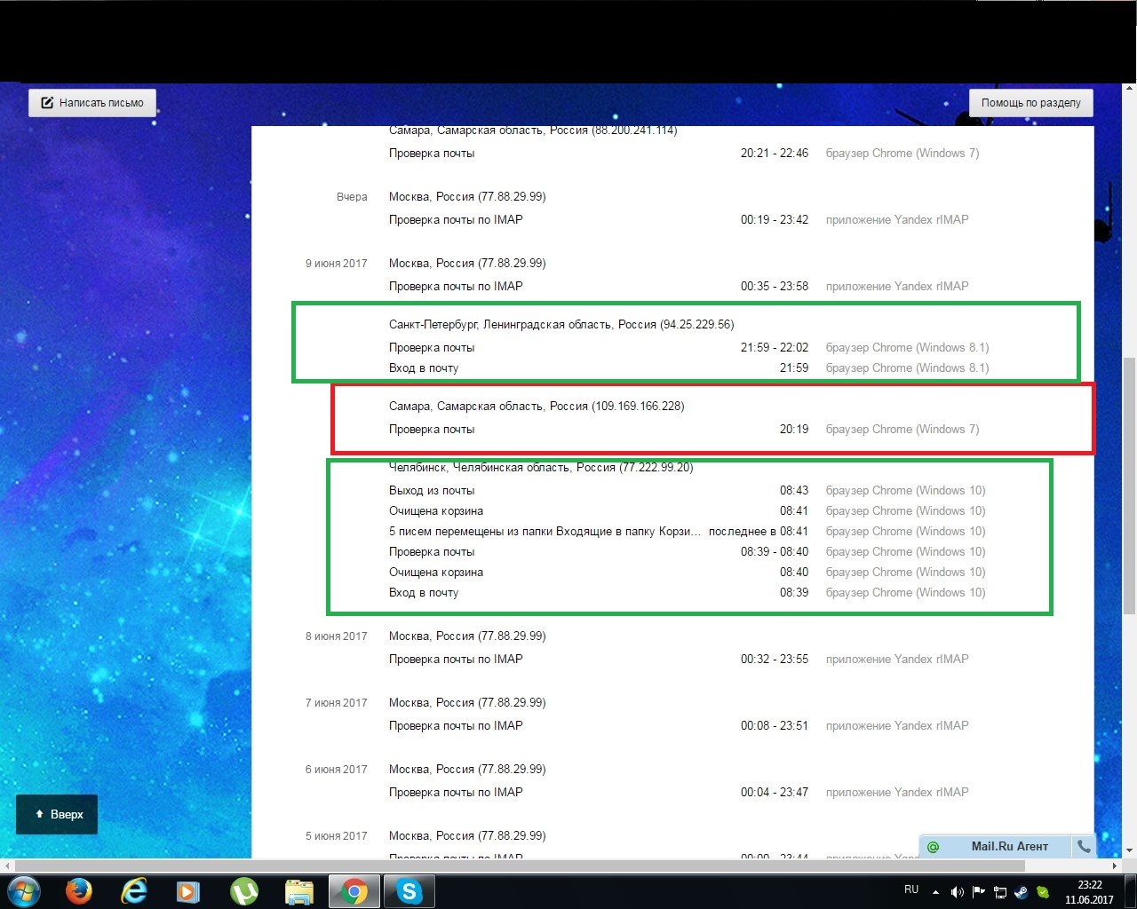Click the Mail.Ru Agent phone icon
This screenshot has width=1137, height=909.
[x=1084, y=847]
